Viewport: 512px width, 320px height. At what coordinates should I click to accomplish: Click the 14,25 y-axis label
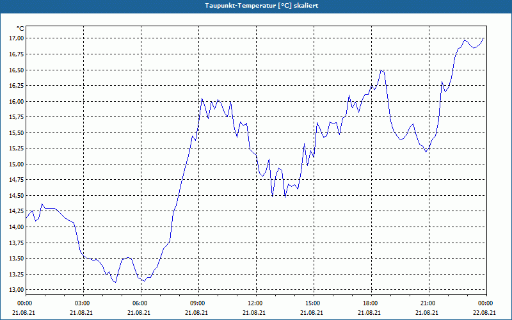(17, 211)
